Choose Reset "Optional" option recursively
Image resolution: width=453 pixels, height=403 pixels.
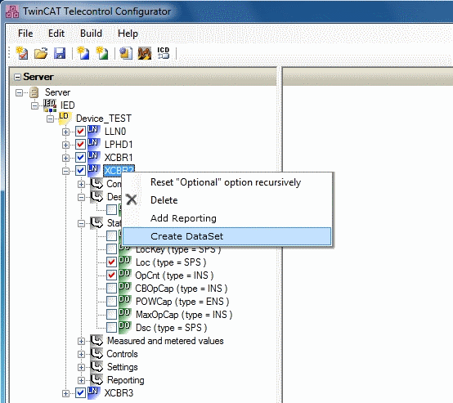pyautogui.click(x=226, y=182)
